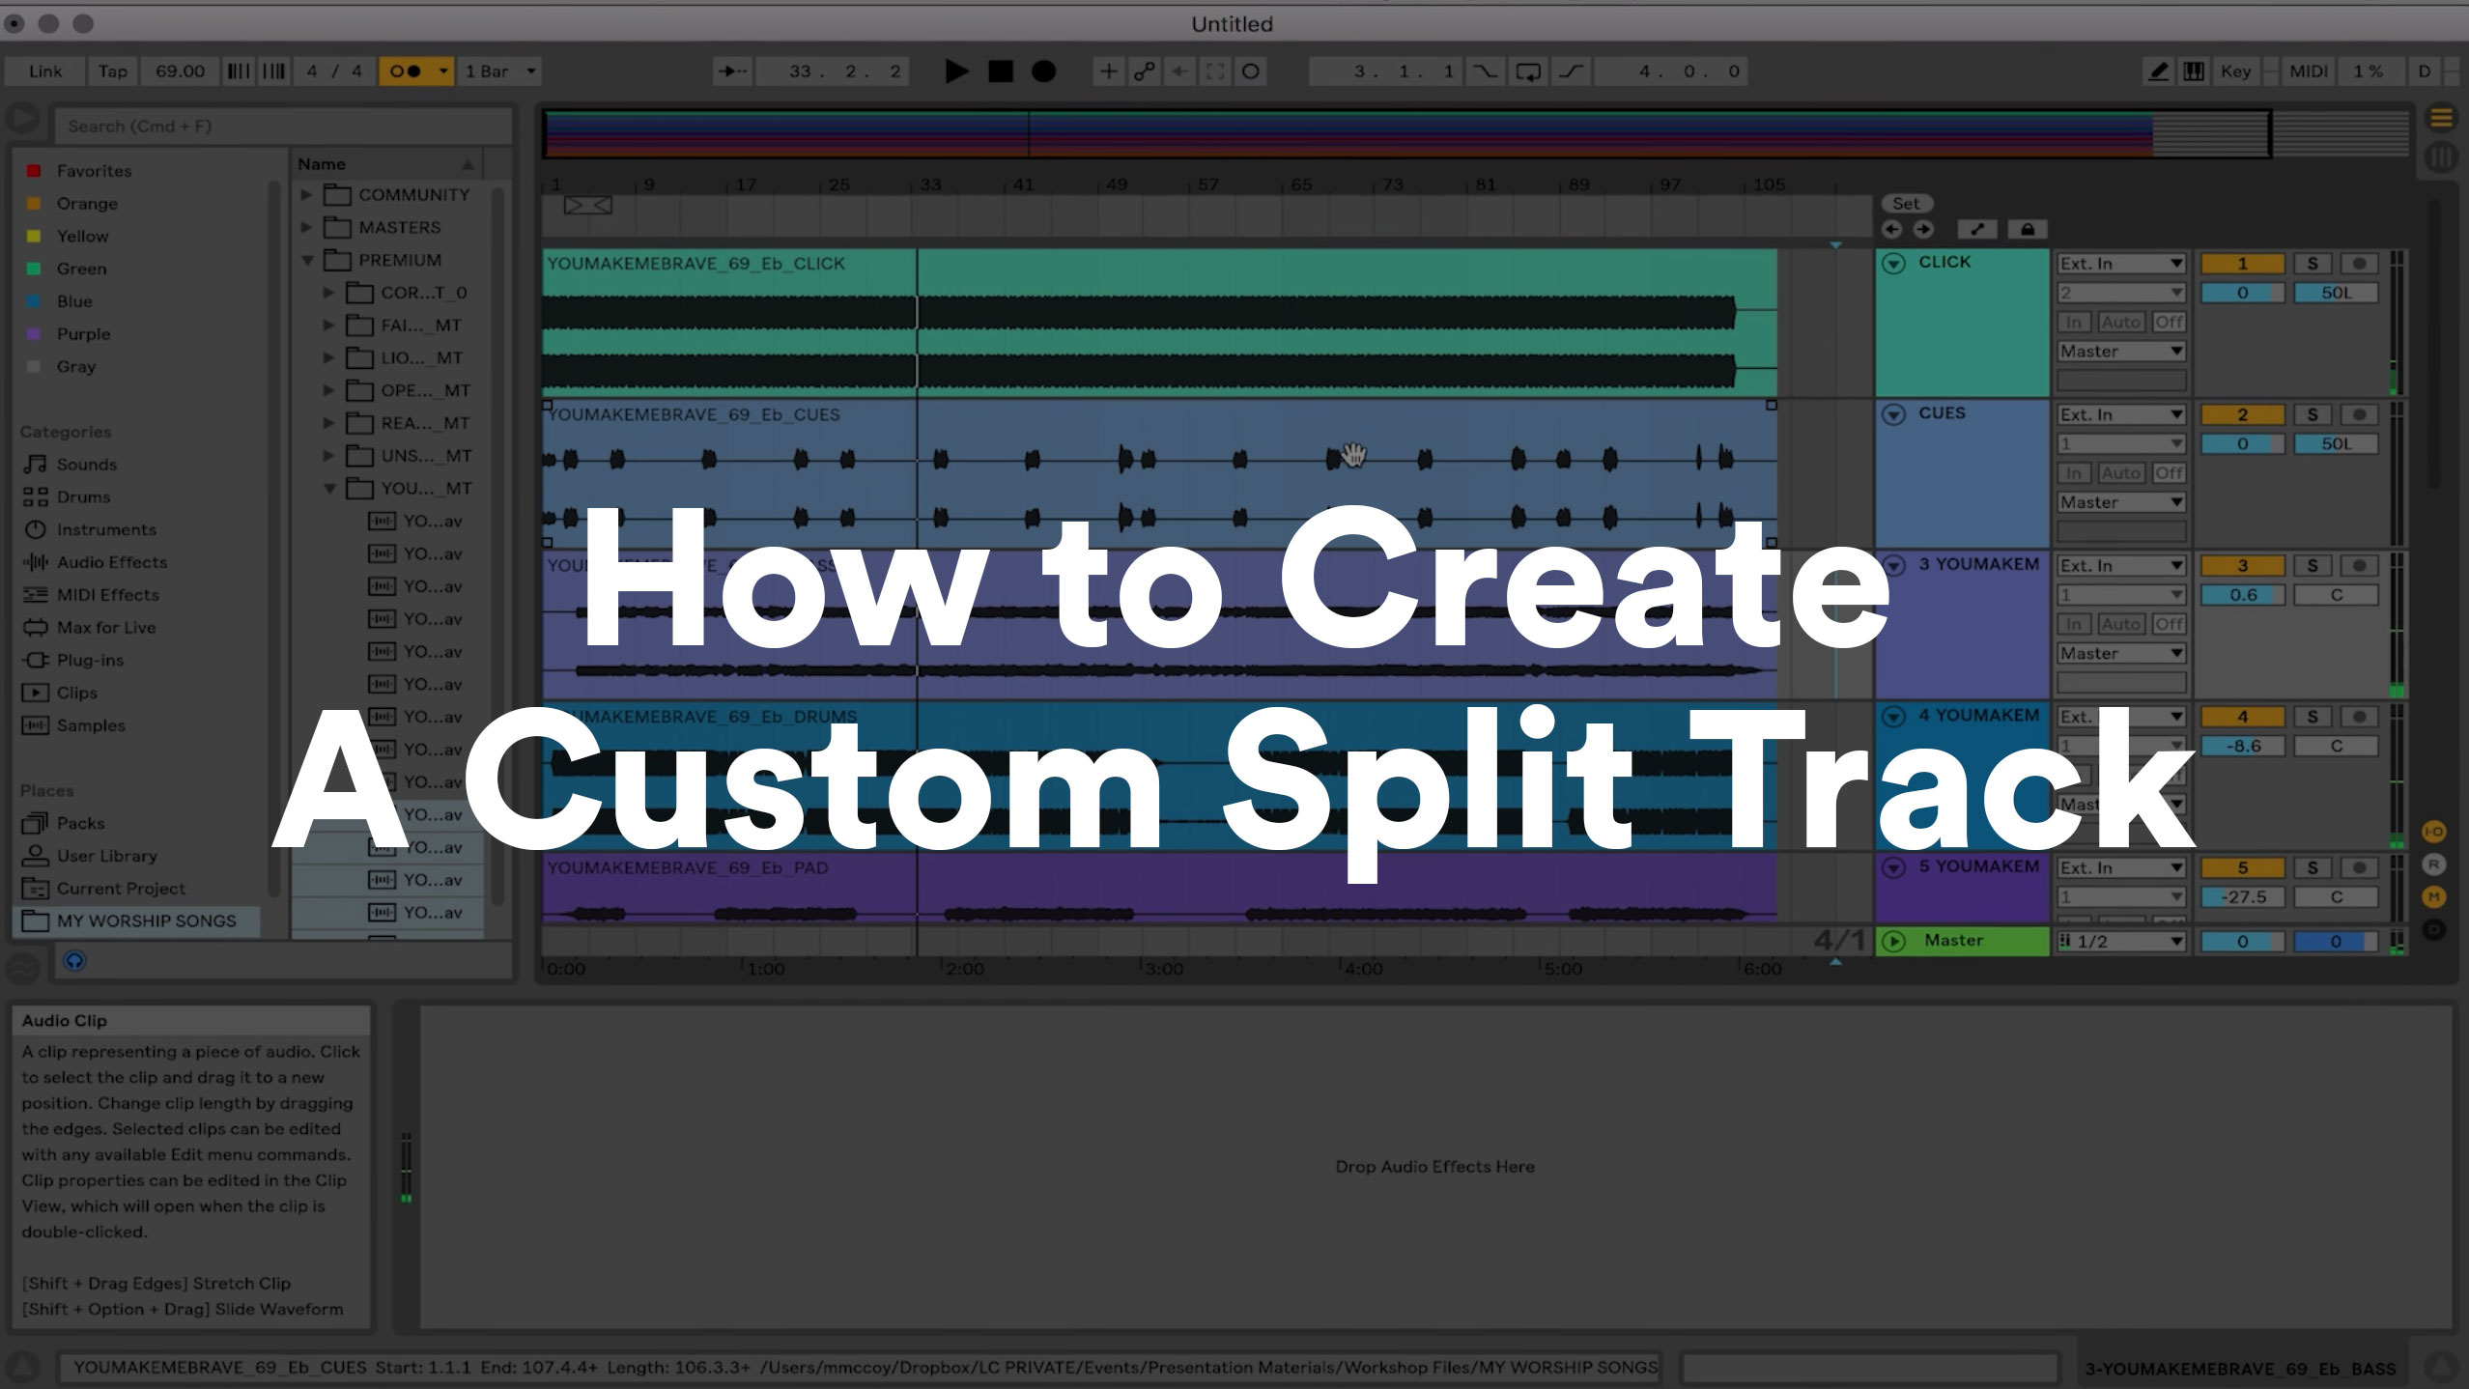Viewport: 2469px width, 1389px height.
Task: Solo track 4 YOUMAKEM drums channel
Action: coord(2312,714)
